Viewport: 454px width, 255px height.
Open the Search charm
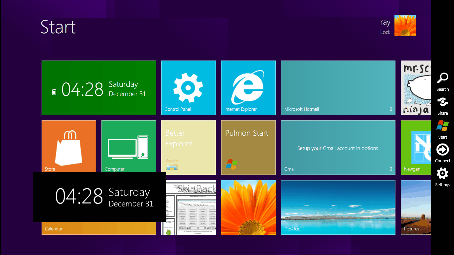point(442,80)
